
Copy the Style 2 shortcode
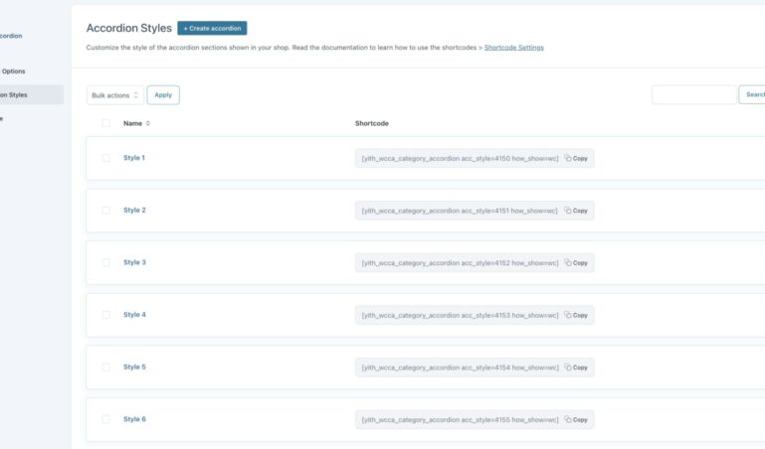[x=576, y=211]
